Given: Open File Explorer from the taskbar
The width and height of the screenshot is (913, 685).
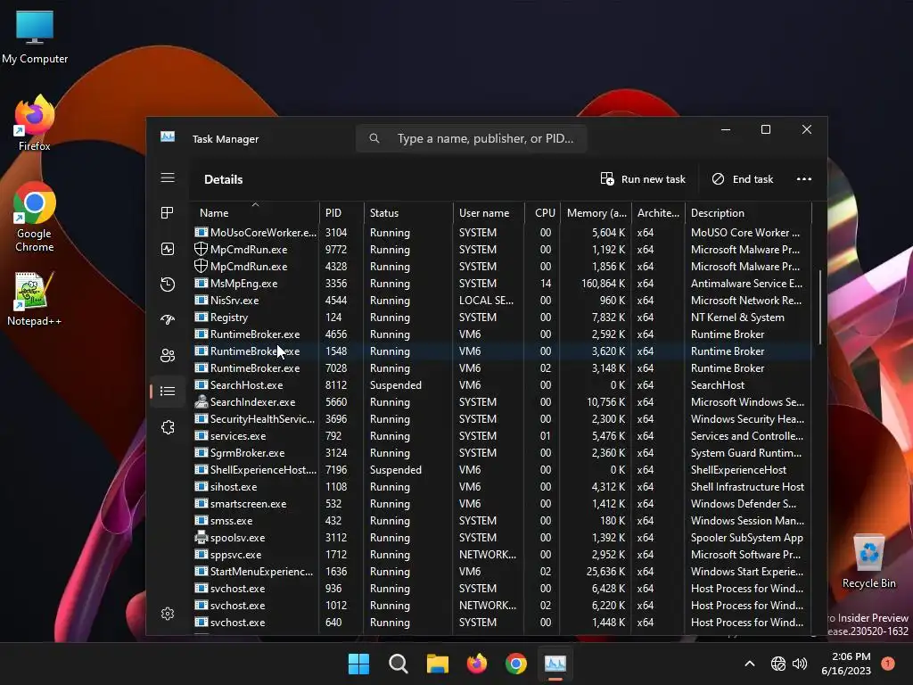Looking at the screenshot, I should click(437, 664).
